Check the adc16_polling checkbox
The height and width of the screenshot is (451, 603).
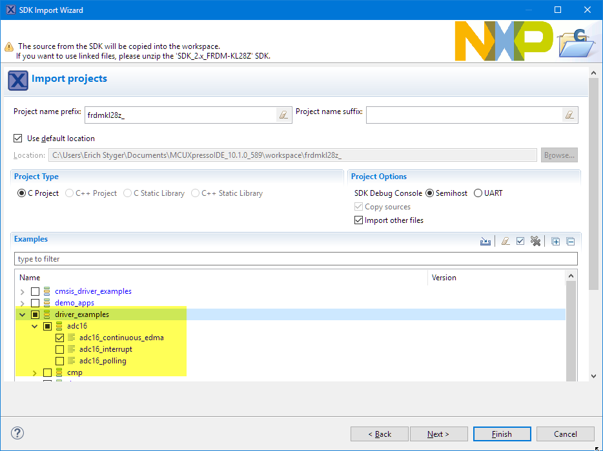pyautogui.click(x=59, y=361)
